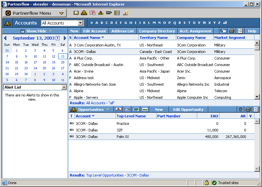Click 'Address test' account row
The height and width of the screenshot is (187, 262).
161,78
